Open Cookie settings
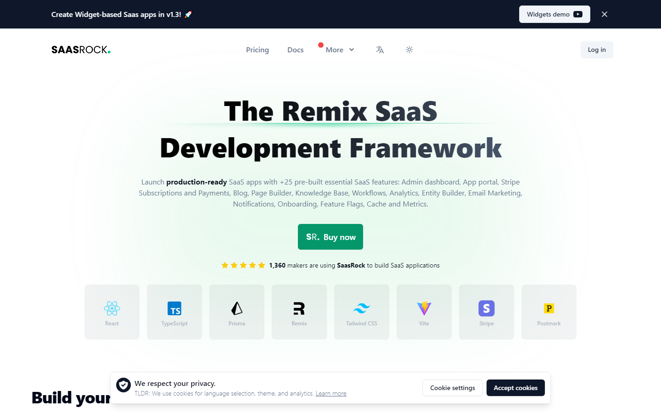The width and height of the screenshot is (661, 413). coord(453,388)
